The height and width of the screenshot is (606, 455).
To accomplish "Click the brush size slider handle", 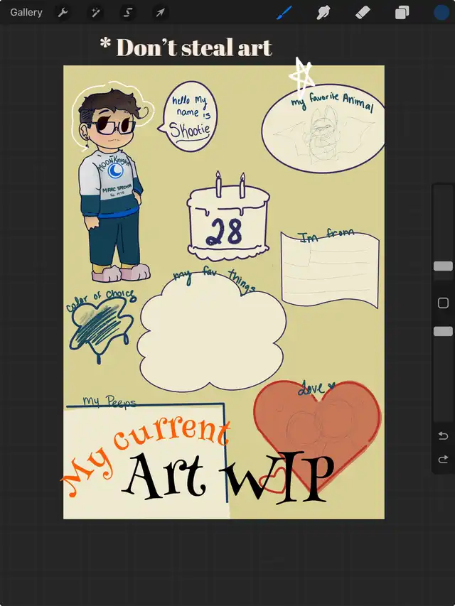I will [x=443, y=266].
